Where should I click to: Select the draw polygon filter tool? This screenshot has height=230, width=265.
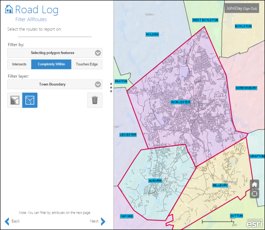[15, 100]
